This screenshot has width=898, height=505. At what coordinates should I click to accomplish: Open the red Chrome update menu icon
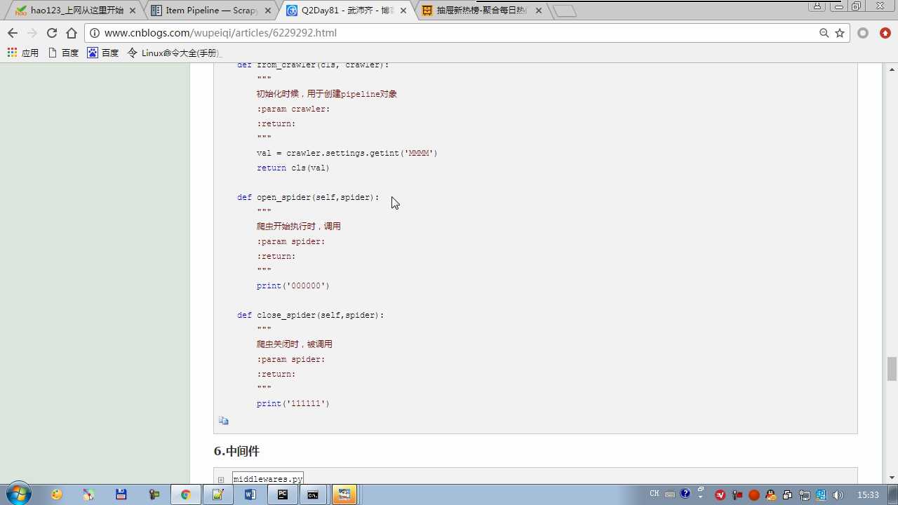885,33
